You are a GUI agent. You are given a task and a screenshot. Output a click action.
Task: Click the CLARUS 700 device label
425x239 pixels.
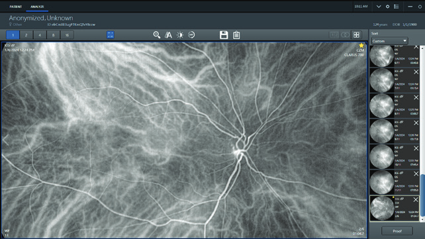[x=354, y=55]
